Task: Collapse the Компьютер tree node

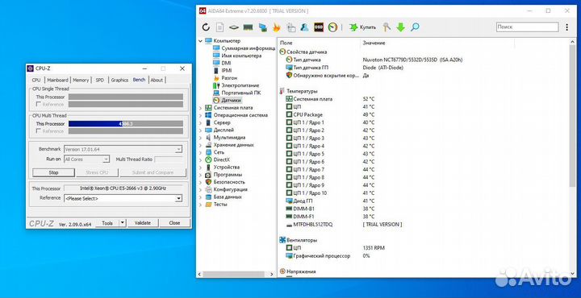Action: click(200, 40)
